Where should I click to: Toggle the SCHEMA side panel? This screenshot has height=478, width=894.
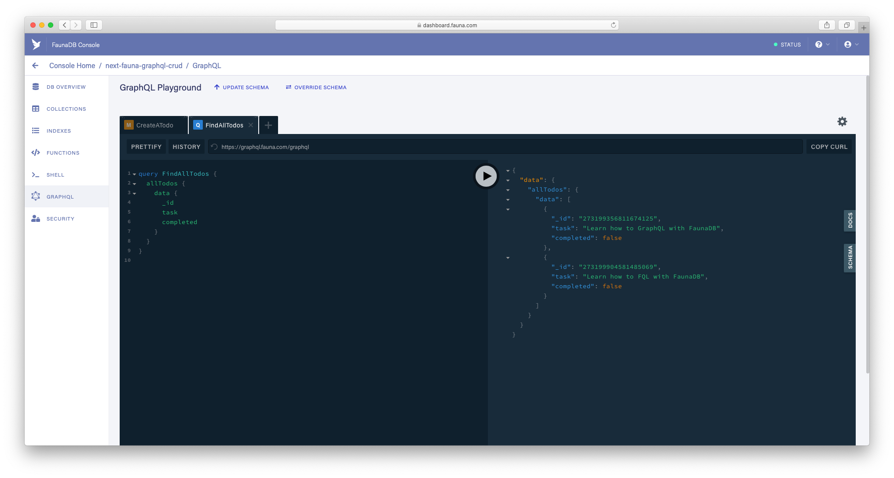point(850,258)
